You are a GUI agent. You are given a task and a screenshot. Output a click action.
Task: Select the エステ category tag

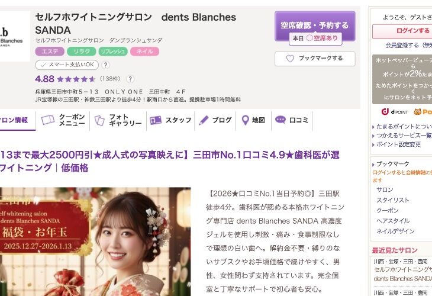50,52
